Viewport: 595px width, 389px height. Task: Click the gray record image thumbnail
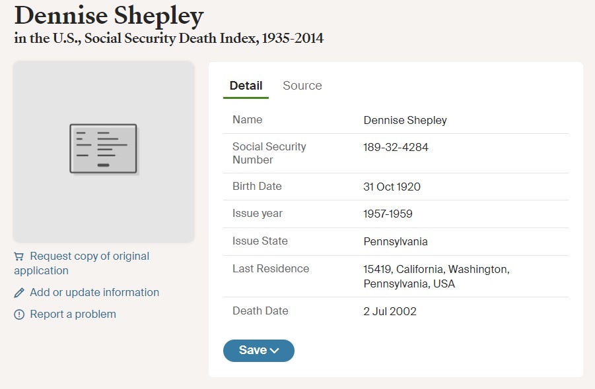pos(104,152)
